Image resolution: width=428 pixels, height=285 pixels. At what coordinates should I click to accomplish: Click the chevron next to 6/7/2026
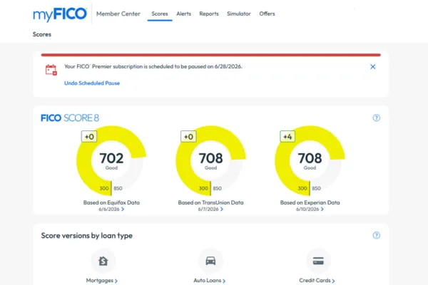[x=222, y=209]
